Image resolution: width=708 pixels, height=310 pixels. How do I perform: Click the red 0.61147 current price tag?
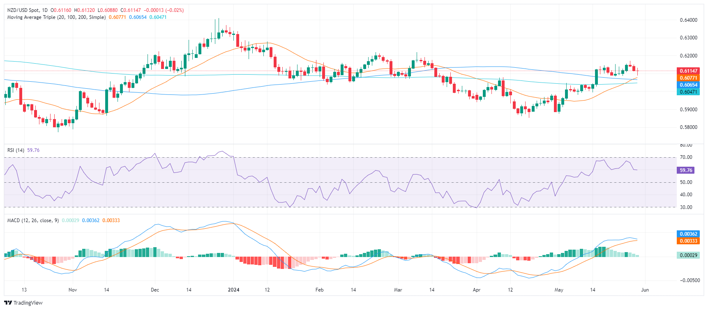click(688, 71)
